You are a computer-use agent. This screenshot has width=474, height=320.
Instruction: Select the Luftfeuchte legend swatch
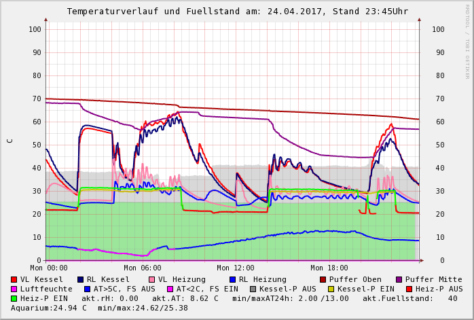tap(14, 289)
